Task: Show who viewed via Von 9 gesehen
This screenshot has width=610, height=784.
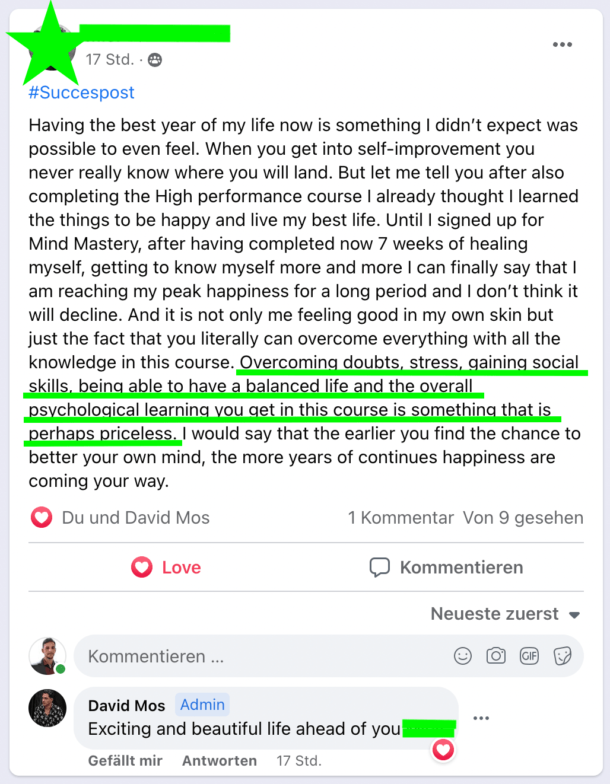Action: 523,518
